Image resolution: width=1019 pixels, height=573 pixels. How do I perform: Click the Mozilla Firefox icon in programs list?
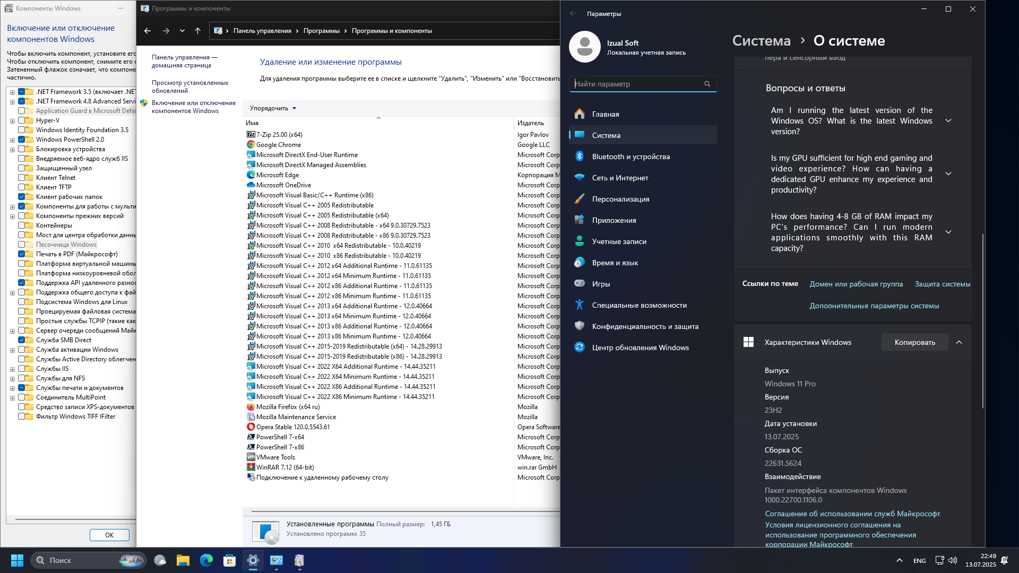pyautogui.click(x=251, y=407)
